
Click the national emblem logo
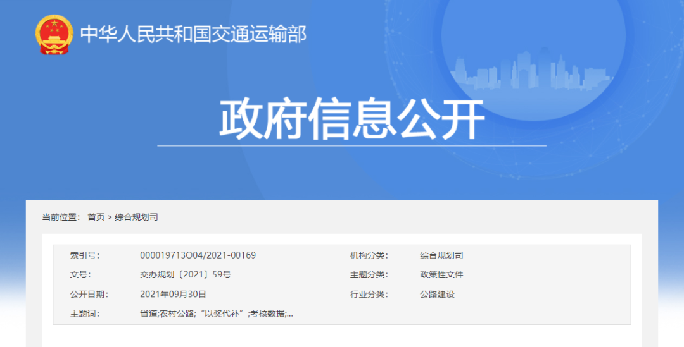(54, 34)
